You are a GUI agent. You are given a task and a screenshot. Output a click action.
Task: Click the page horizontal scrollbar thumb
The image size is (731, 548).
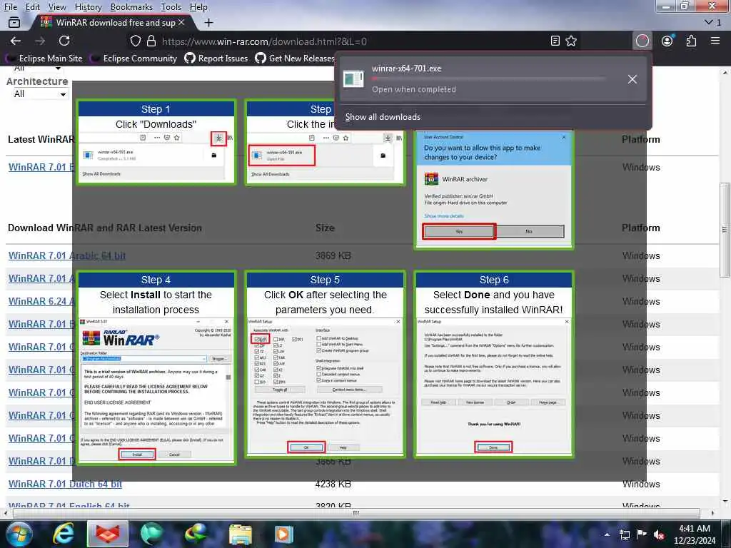pyautogui.click(x=356, y=513)
